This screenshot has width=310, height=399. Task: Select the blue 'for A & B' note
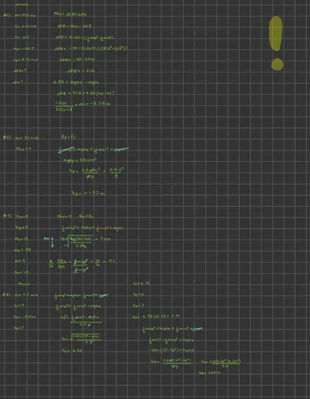tap(49, 242)
